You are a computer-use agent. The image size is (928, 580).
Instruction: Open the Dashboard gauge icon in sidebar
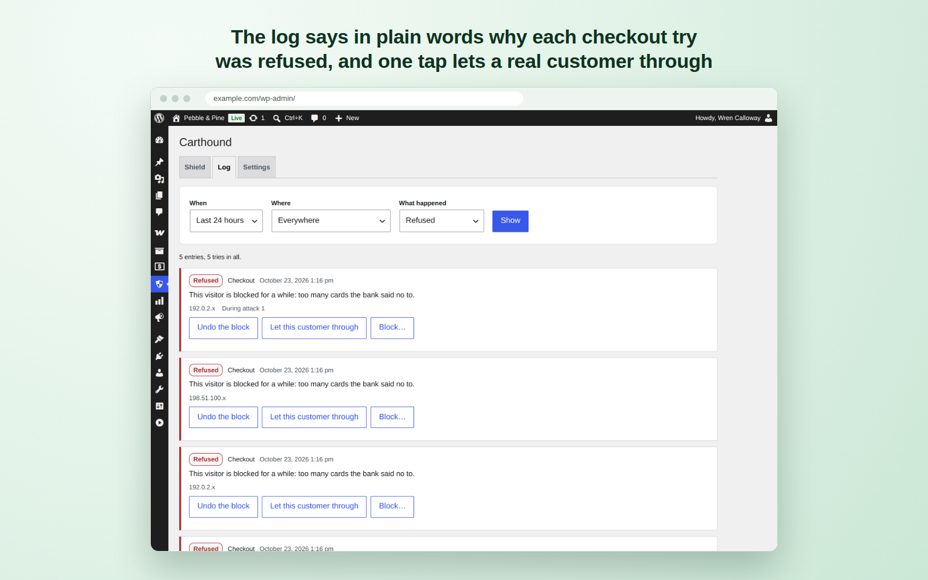159,140
